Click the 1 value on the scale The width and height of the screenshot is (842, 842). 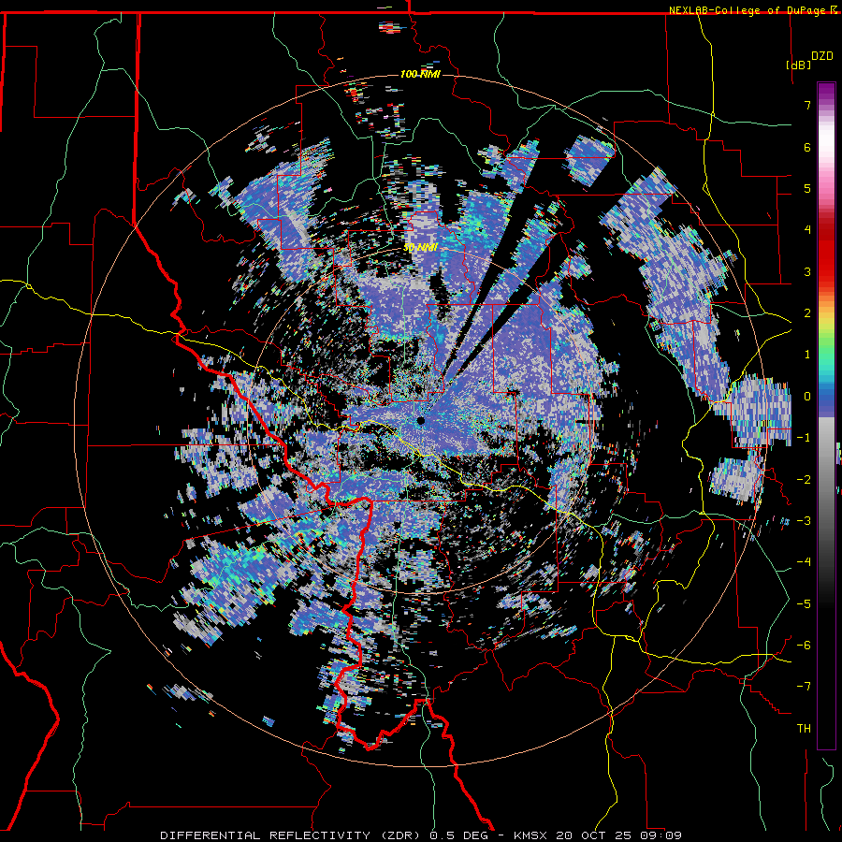coord(807,355)
